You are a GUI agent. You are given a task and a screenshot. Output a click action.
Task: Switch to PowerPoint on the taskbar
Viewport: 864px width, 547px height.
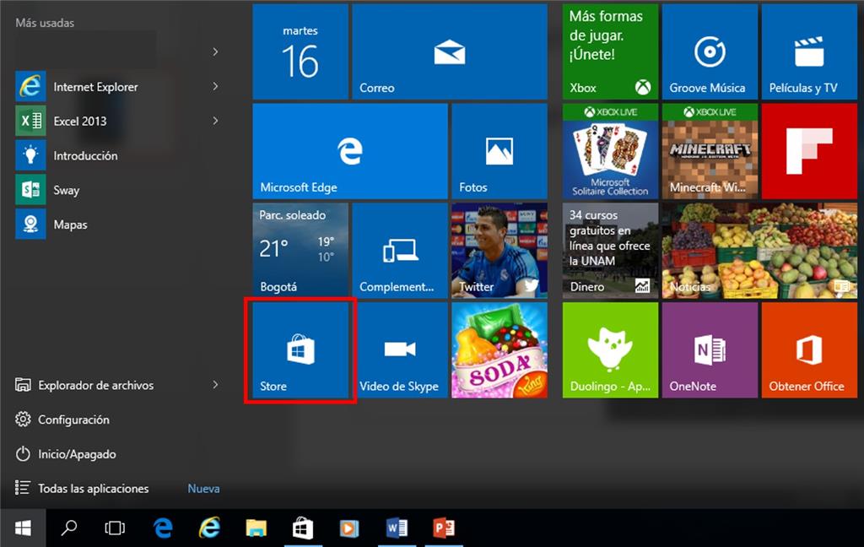click(444, 528)
